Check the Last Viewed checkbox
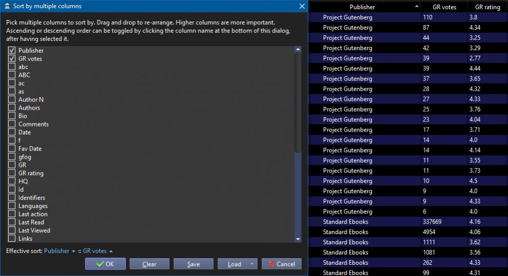Image resolution: width=508 pixels, height=276 pixels. point(12,230)
